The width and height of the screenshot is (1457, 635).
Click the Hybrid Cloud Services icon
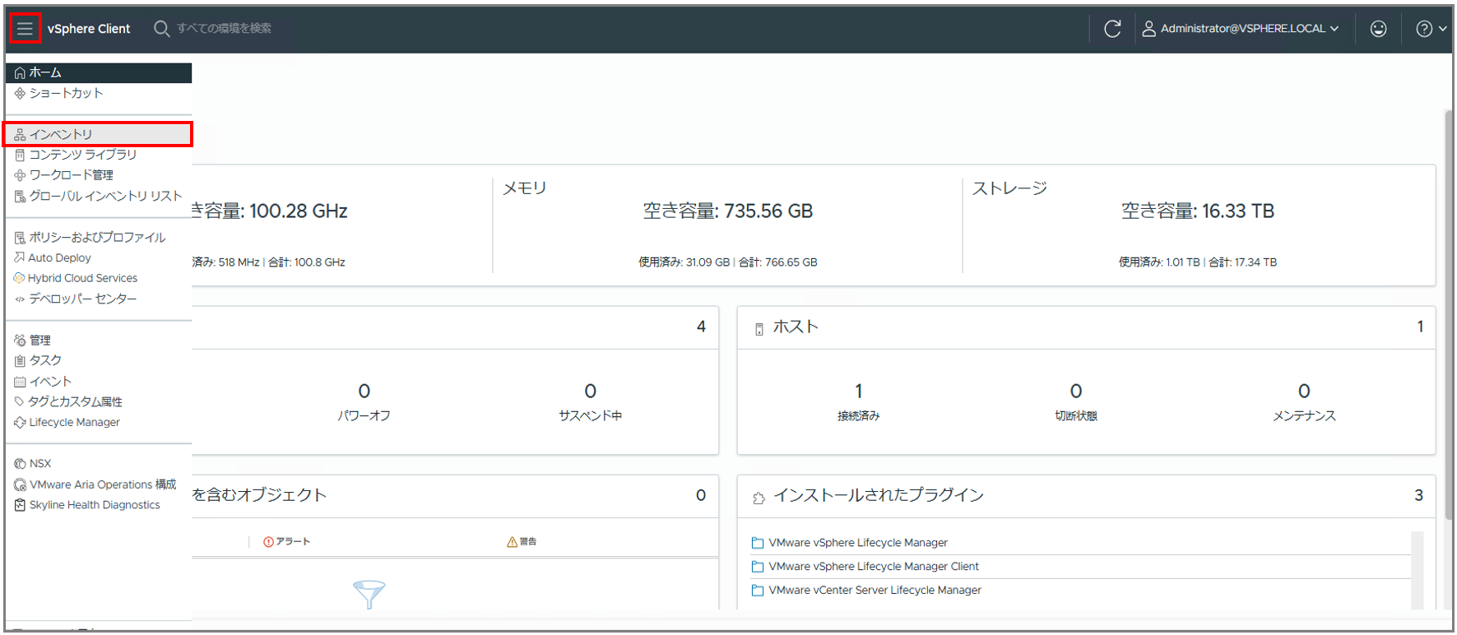pyautogui.click(x=20, y=278)
